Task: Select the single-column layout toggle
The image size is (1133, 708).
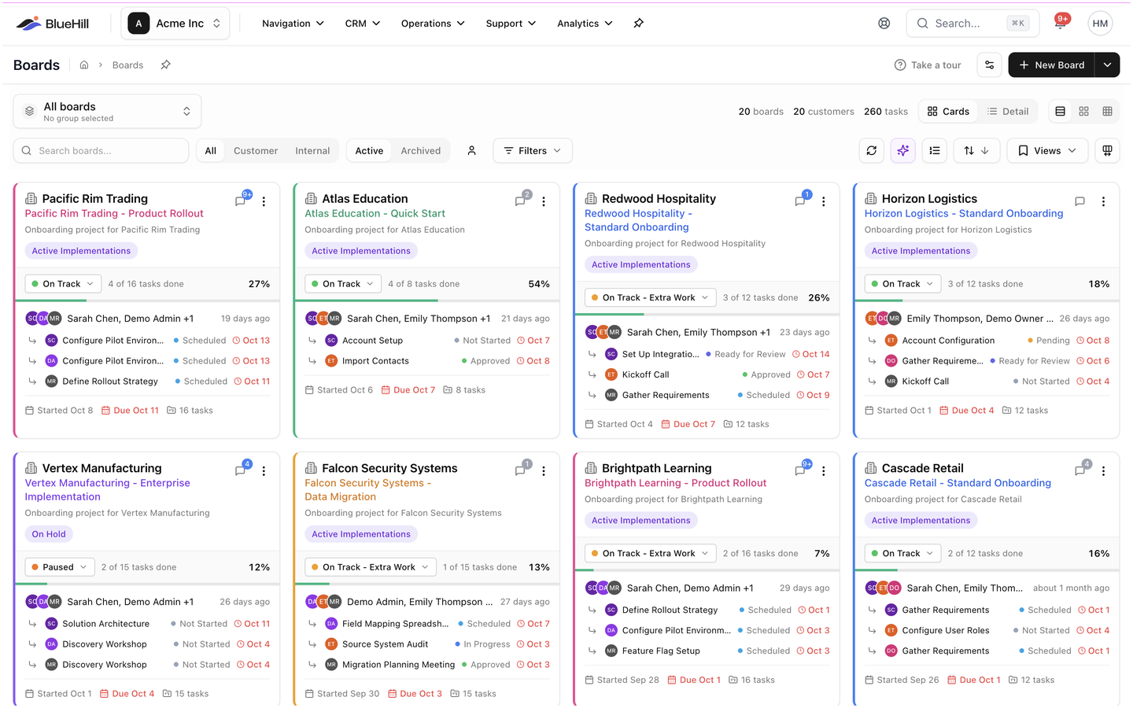Action: click(1061, 112)
